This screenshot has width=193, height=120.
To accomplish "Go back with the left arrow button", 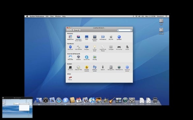I will (x=68, y=30).
